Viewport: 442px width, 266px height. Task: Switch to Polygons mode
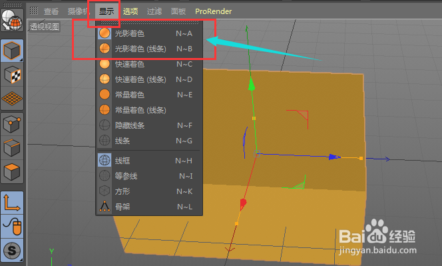(12, 172)
